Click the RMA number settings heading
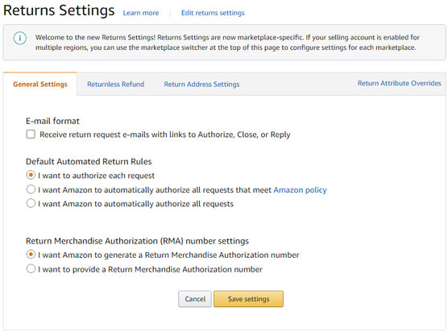This screenshot has height=332, width=448. 137,241
